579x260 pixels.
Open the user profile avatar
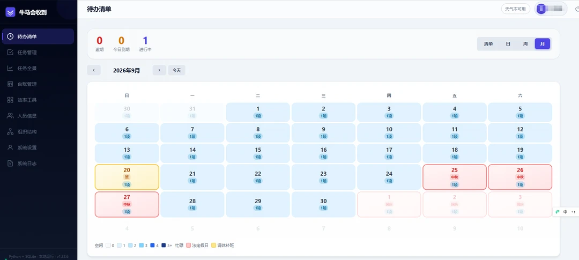[541, 9]
